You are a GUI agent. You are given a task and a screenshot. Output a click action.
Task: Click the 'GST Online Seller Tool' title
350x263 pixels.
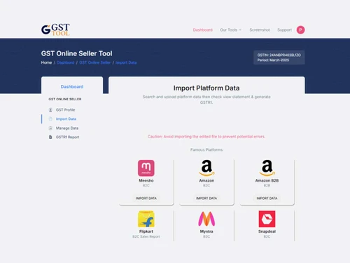76,53
